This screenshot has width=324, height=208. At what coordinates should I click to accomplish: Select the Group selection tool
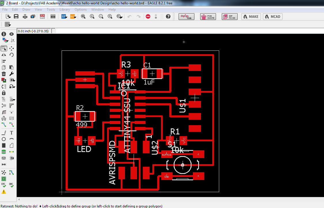point(4,48)
